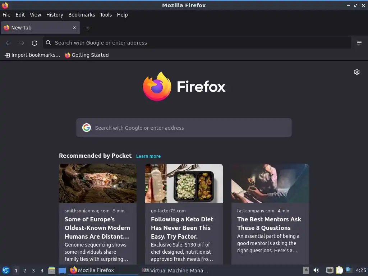
Task: Switch to workspace 4 in taskbar
Action: coord(42,271)
